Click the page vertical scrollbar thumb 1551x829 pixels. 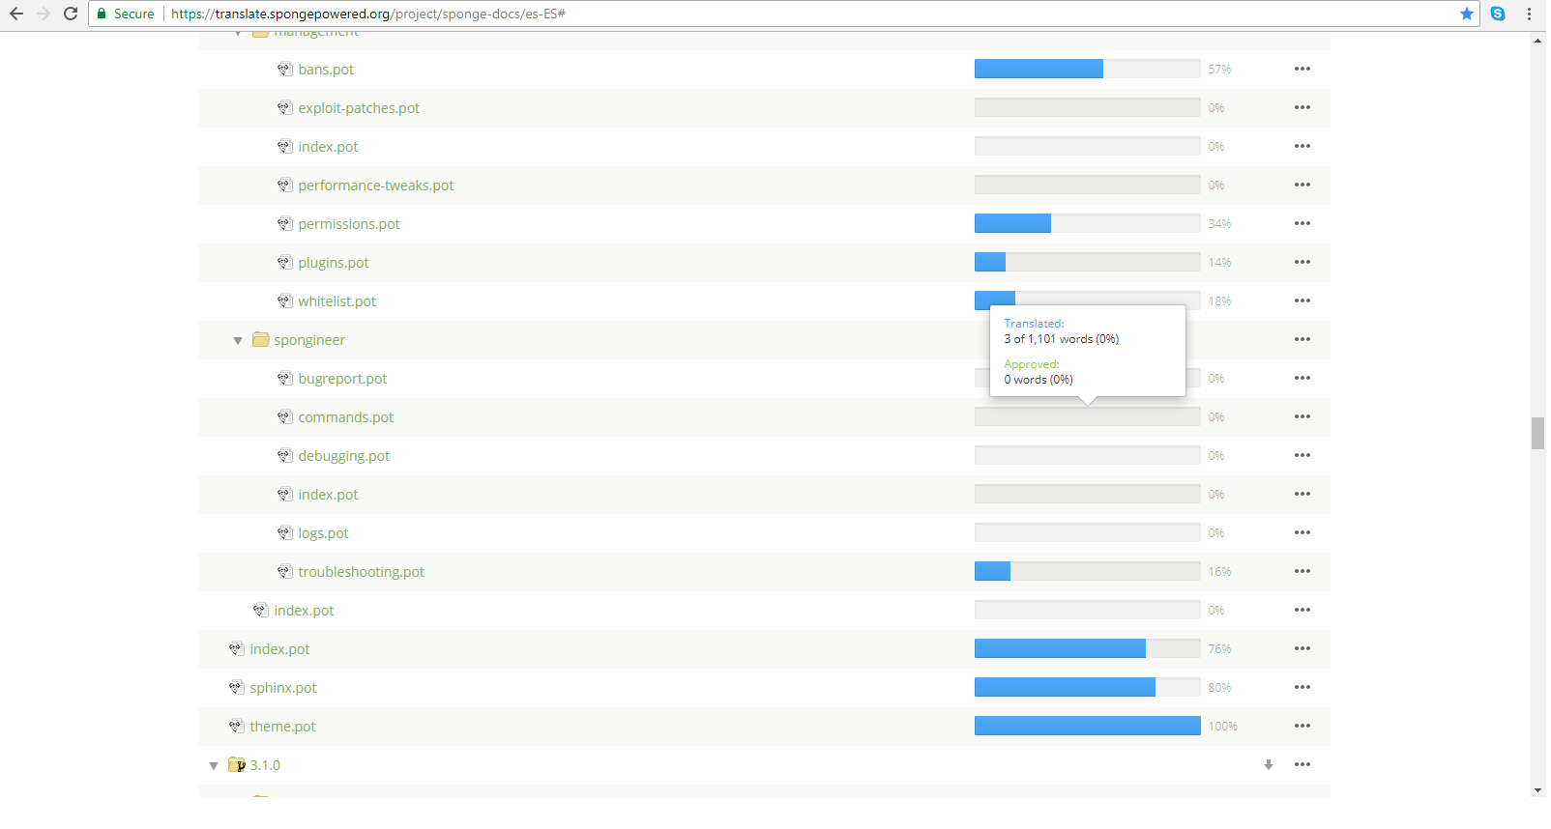coord(1537,434)
